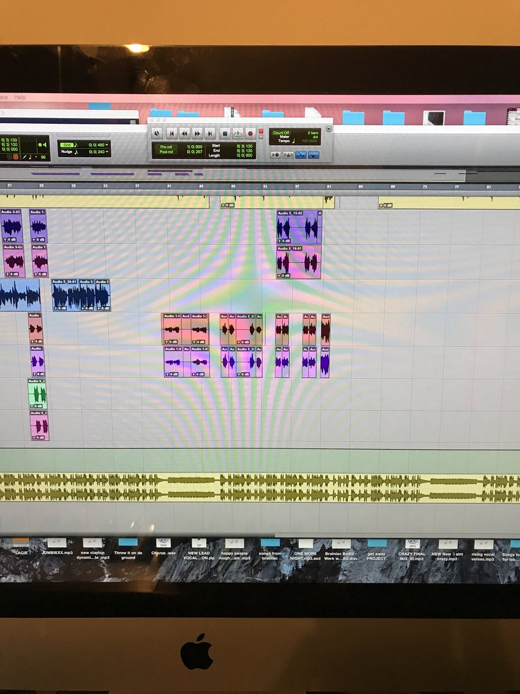The image size is (520, 694).
Task: Select the Audio 5_30-01 clip
Action: point(65,296)
